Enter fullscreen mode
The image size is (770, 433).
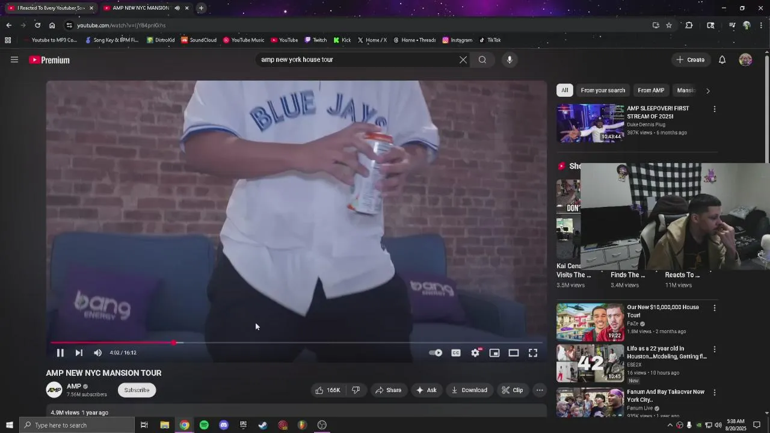533,353
